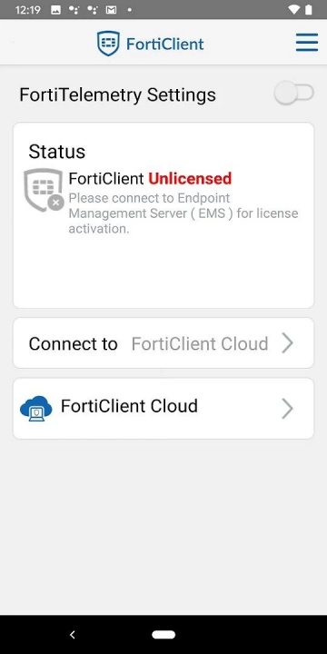Image resolution: width=327 pixels, height=654 pixels.
Task: Tap the Android home pill button
Action: [163, 634]
